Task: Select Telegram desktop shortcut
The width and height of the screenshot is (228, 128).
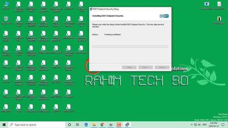Action: (x=69, y=94)
